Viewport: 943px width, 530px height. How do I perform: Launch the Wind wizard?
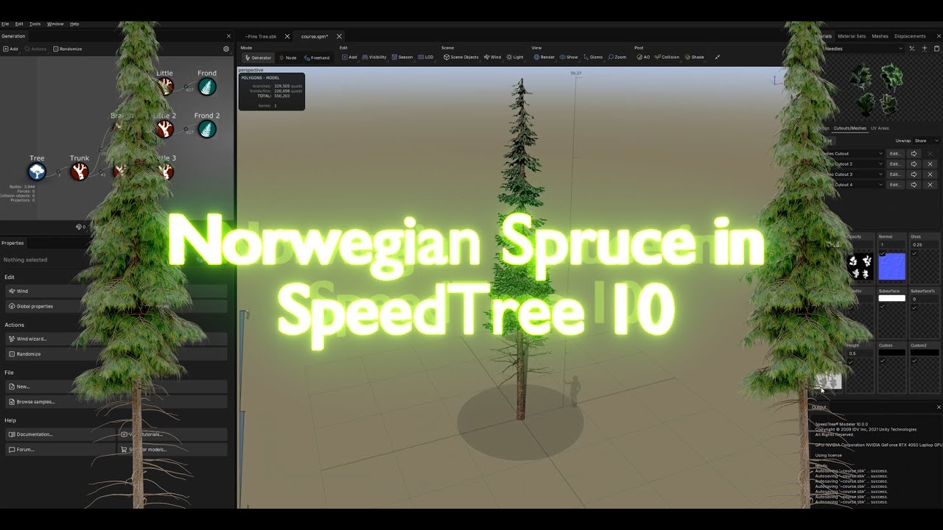pyautogui.click(x=116, y=339)
